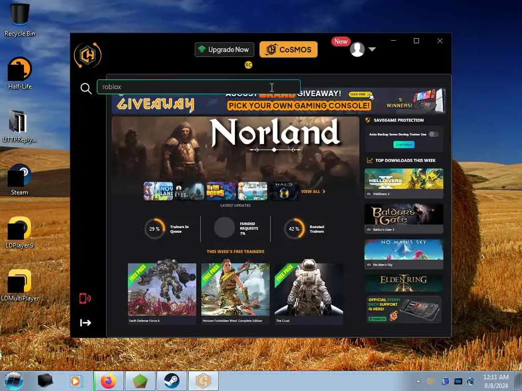Click the 29% Trainers In Queue gauge
This screenshot has height=391, width=522.
tap(154, 229)
